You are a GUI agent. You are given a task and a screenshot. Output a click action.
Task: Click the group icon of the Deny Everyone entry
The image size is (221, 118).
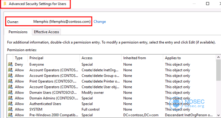10,64
